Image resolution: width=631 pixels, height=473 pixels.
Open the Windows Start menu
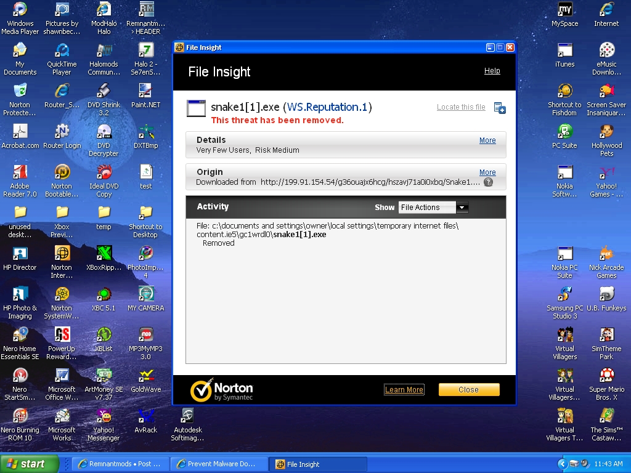click(x=29, y=464)
